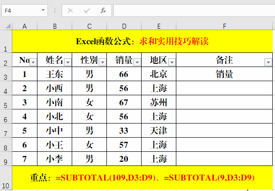Open the No column filter dropdown
The image size is (275, 191).
(x=33, y=62)
